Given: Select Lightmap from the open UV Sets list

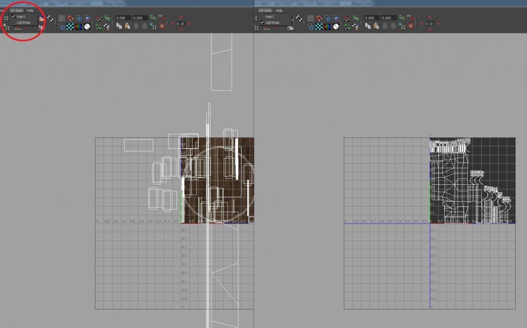Looking at the screenshot, I should click(x=23, y=23).
